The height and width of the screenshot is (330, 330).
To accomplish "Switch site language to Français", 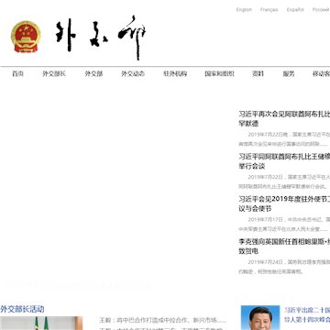I will 269,10.
